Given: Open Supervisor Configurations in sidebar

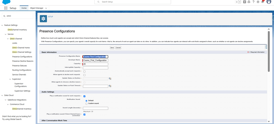Looking at the screenshot, I should (x=21, y=85).
